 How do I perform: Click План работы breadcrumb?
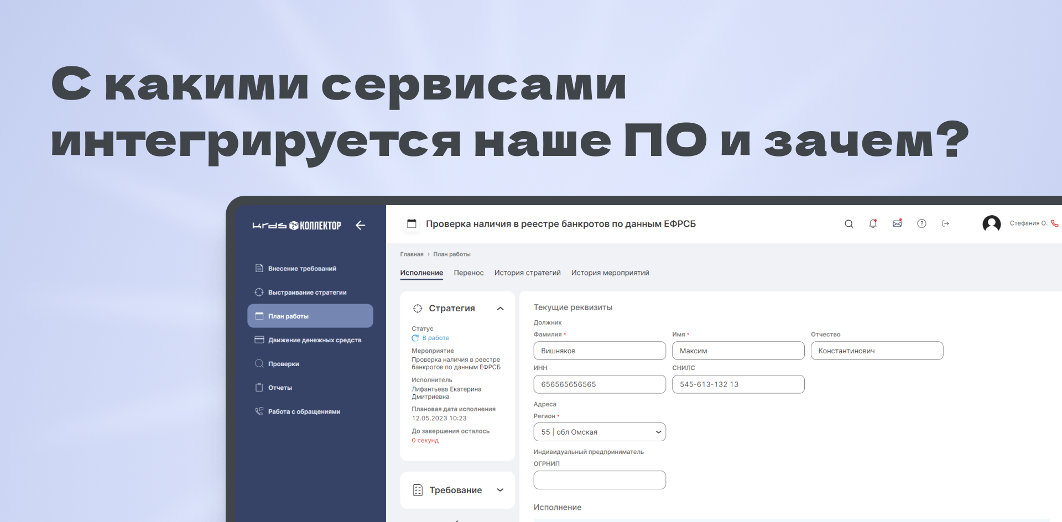[452, 254]
